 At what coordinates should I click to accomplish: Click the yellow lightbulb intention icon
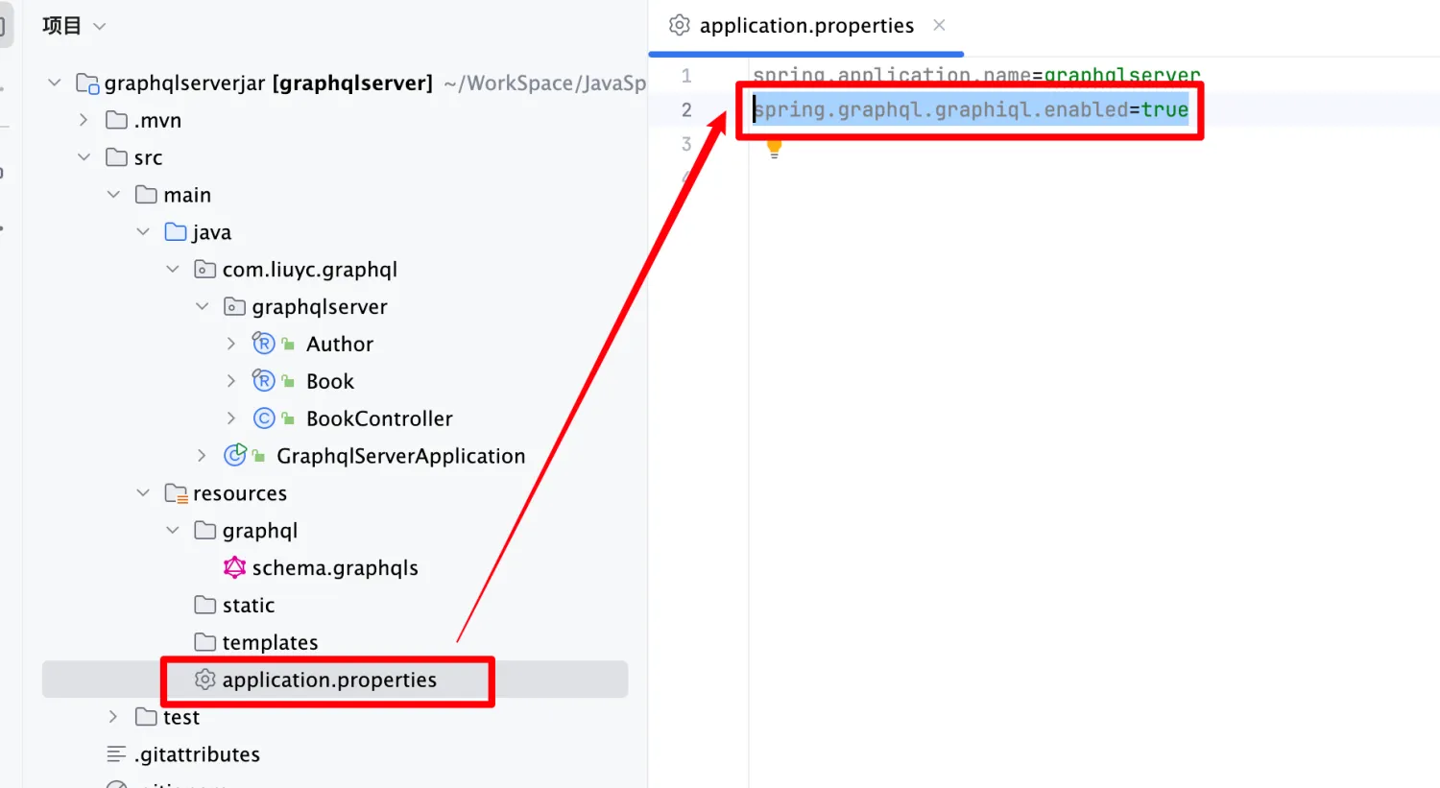[774, 148]
